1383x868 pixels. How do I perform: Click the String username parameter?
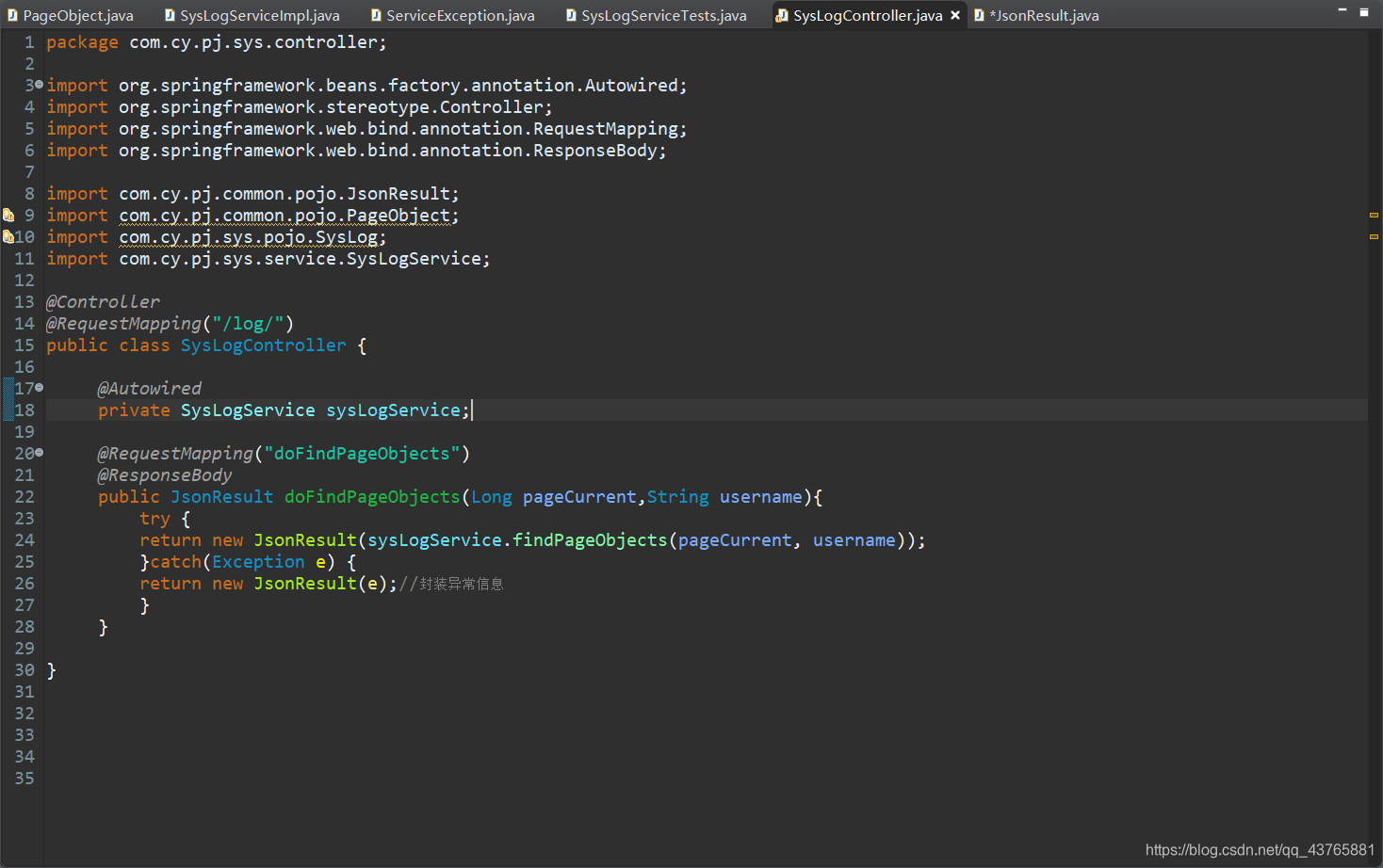coord(724,497)
